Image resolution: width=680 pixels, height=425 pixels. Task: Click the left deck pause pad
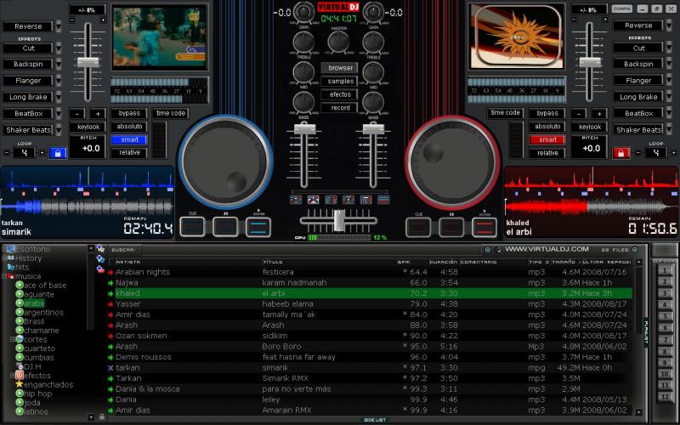225,226
